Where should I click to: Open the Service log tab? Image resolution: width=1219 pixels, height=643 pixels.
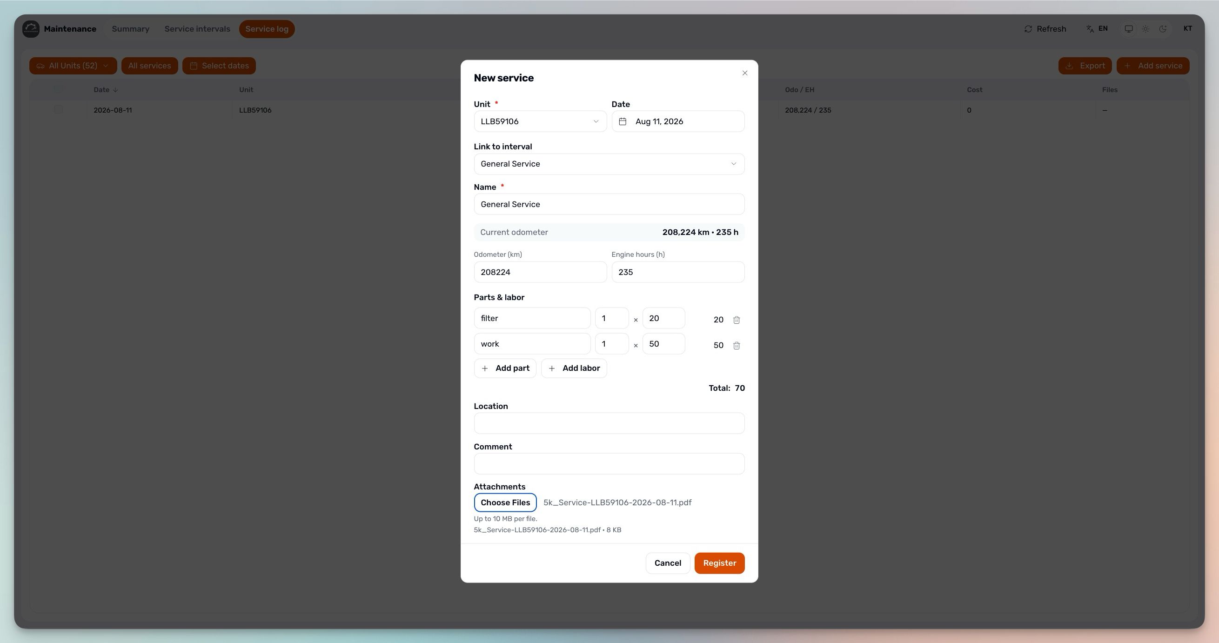click(x=267, y=29)
